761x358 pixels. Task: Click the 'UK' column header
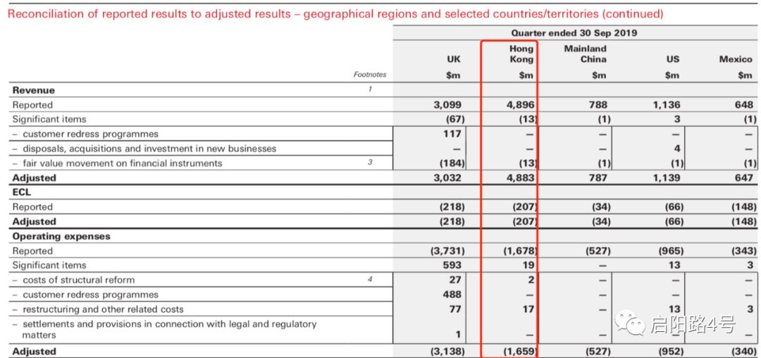453,59
